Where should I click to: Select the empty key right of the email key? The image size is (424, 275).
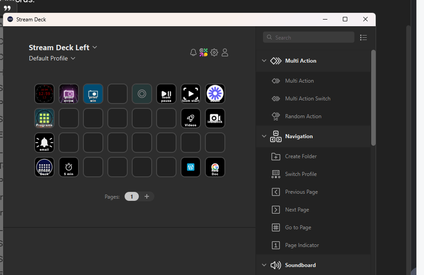pyautogui.click(x=69, y=143)
